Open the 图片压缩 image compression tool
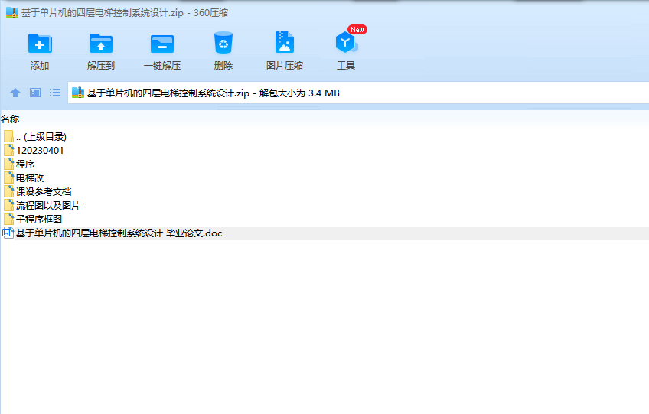Screen dimensions: 649x414 pyautogui.click(x=285, y=42)
